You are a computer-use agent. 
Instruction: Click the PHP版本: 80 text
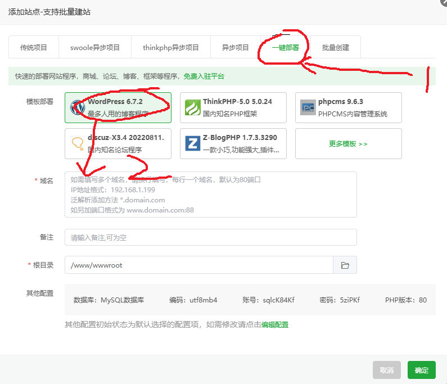(x=406, y=300)
